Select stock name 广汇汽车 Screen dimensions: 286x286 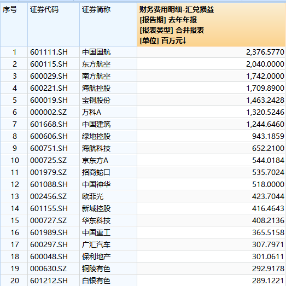[x=96, y=245]
